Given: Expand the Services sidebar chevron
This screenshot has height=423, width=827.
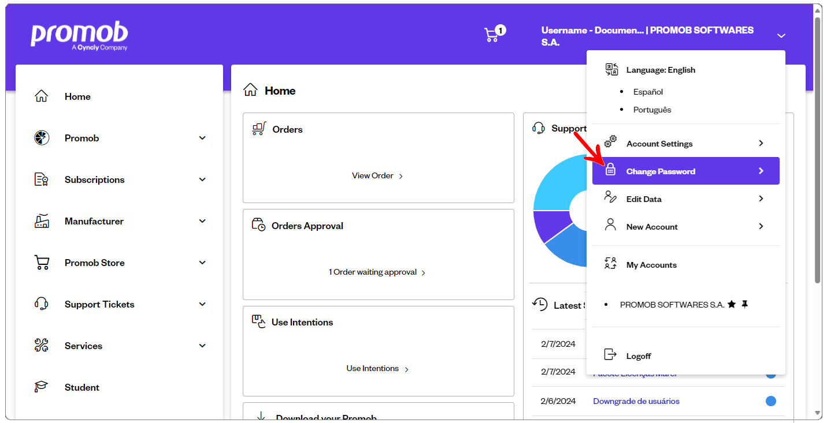Looking at the screenshot, I should pyautogui.click(x=202, y=346).
